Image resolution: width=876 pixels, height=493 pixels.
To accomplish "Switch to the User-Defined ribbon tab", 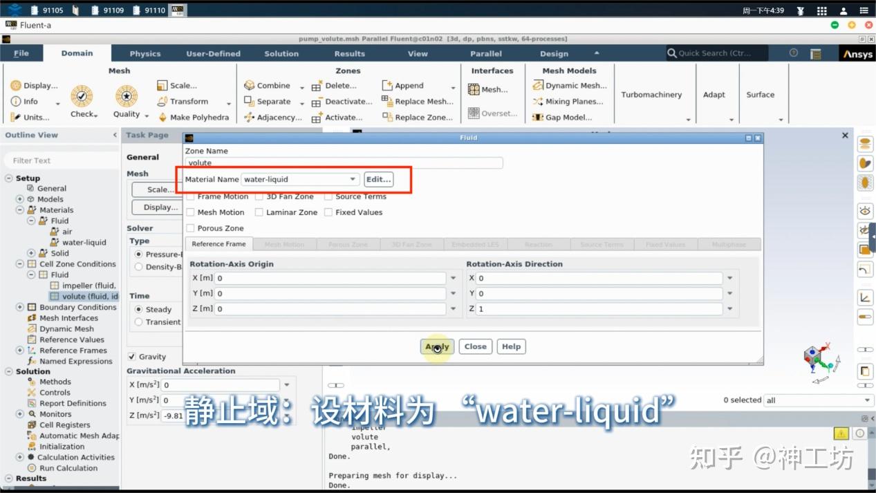I will pos(213,53).
